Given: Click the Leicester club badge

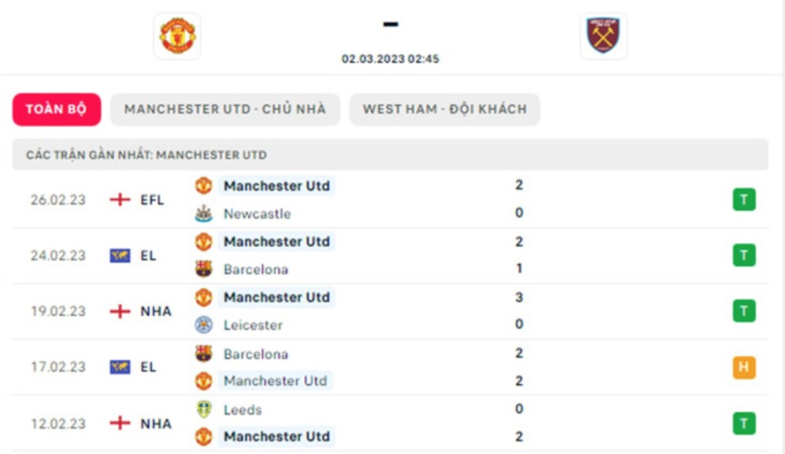Looking at the screenshot, I should pos(203,324).
